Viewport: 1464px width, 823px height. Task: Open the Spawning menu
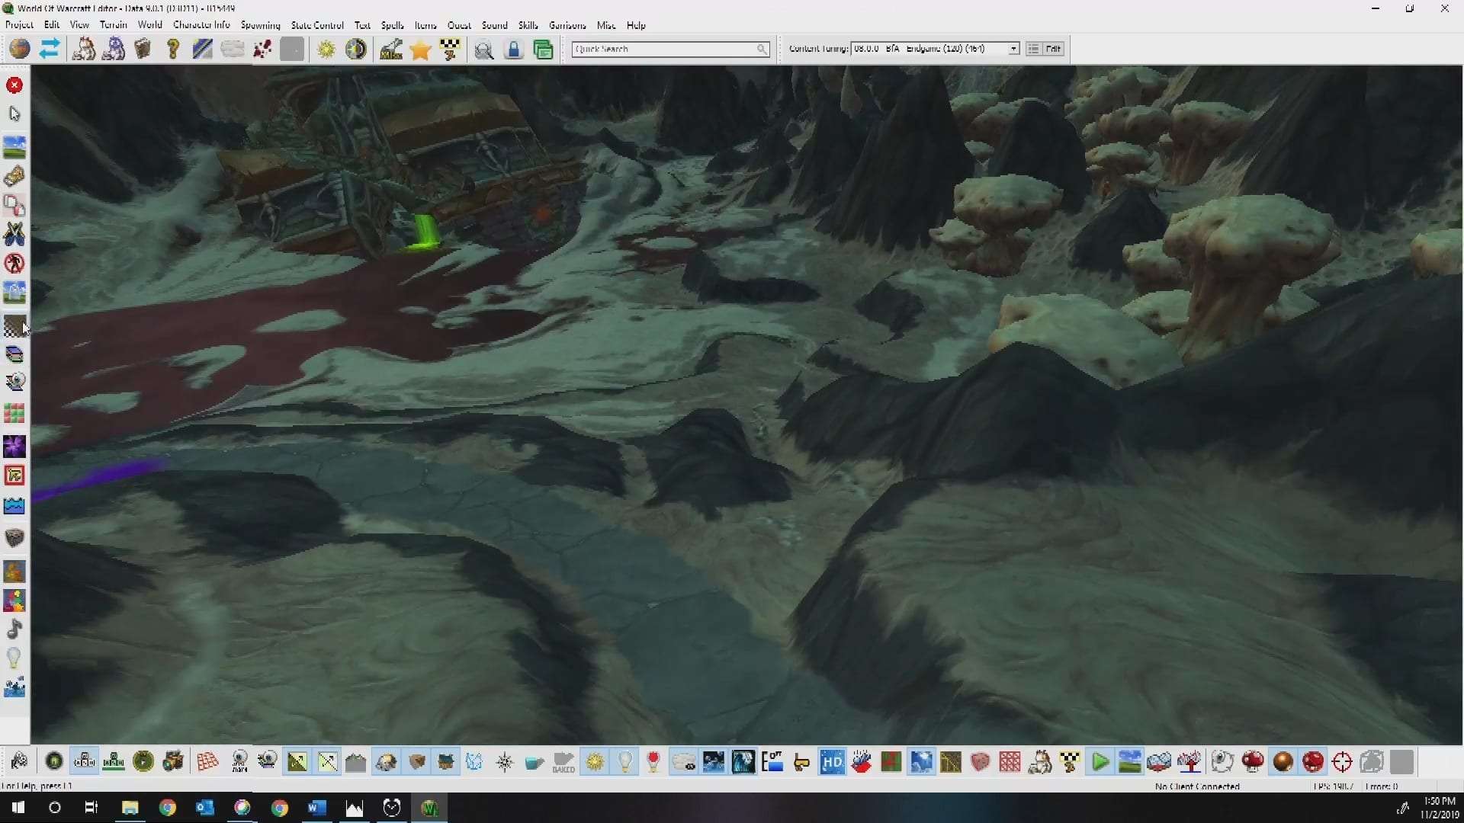(x=260, y=25)
